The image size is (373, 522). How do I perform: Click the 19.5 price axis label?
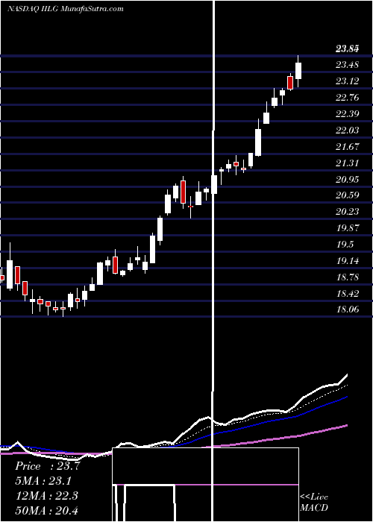tap(345, 245)
